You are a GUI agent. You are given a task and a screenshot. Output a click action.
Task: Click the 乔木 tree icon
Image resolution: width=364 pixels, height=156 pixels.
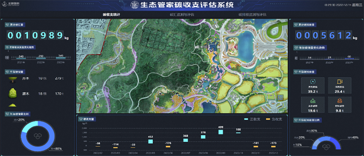(x=12, y=79)
